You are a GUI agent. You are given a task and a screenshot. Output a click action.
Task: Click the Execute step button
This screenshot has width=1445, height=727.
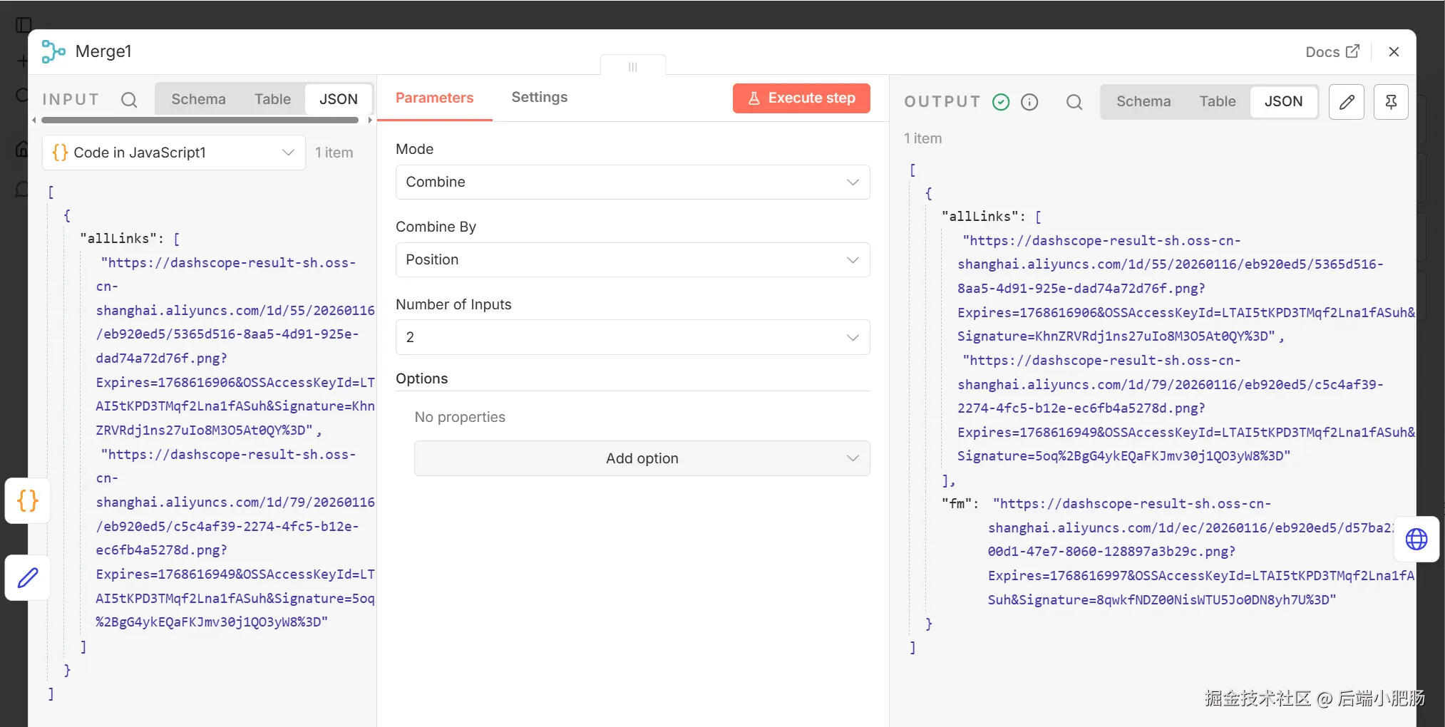[x=801, y=98]
